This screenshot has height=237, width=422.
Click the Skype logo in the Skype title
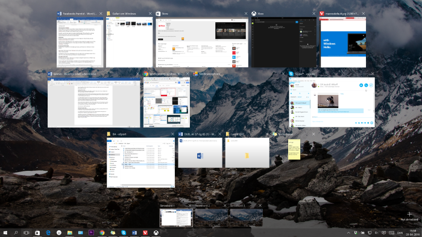click(x=291, y=74)
